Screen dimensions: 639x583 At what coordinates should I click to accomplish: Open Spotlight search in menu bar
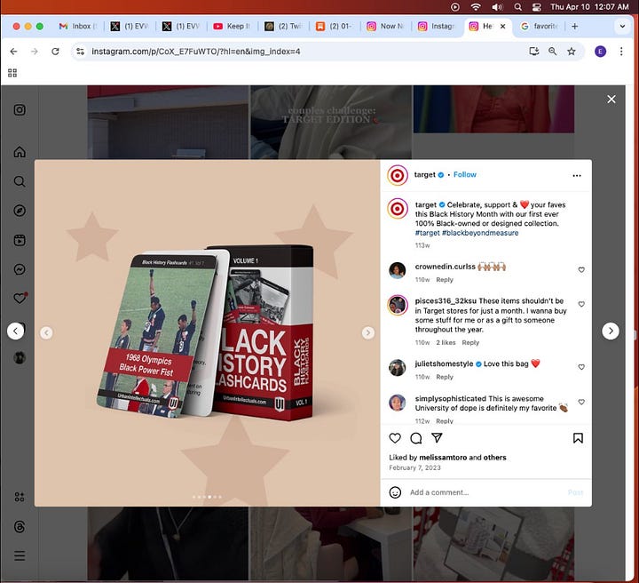517,7
